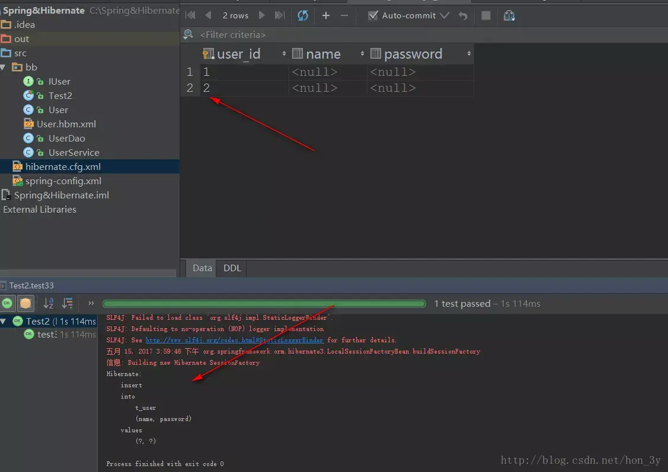Select the name cell in row 1

pyautogui.click(x=328, y=72)
